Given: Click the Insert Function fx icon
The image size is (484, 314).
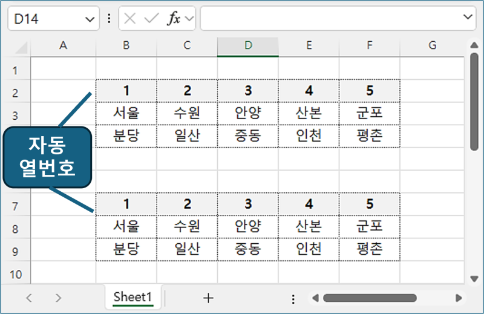Looking at the screenshot, I should coord(174,19).
